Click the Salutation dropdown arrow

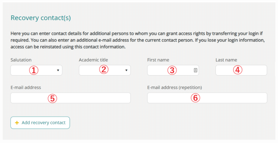coord(58,70)
